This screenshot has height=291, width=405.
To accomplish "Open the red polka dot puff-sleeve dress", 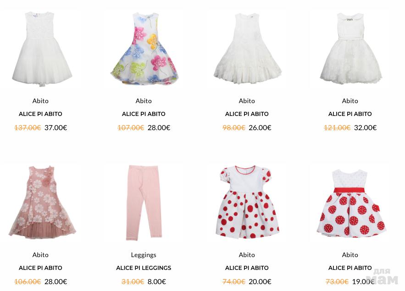I will click(247, 202).
